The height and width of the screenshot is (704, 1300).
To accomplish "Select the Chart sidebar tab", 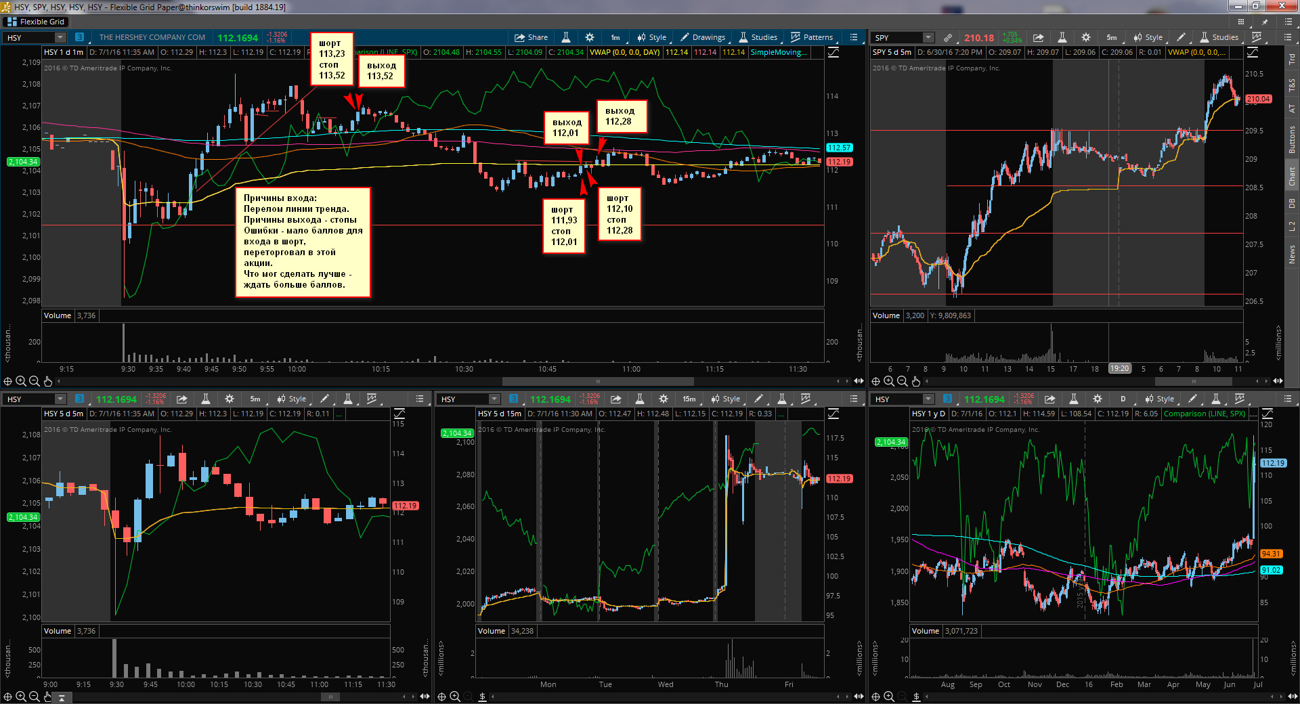I will (x=1292, y=177).
